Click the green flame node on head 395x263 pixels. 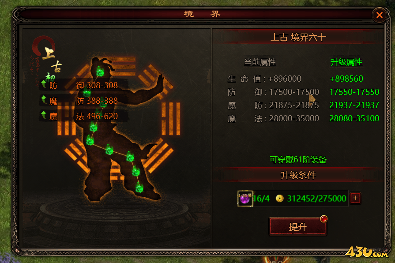click(x=100, y=72)
